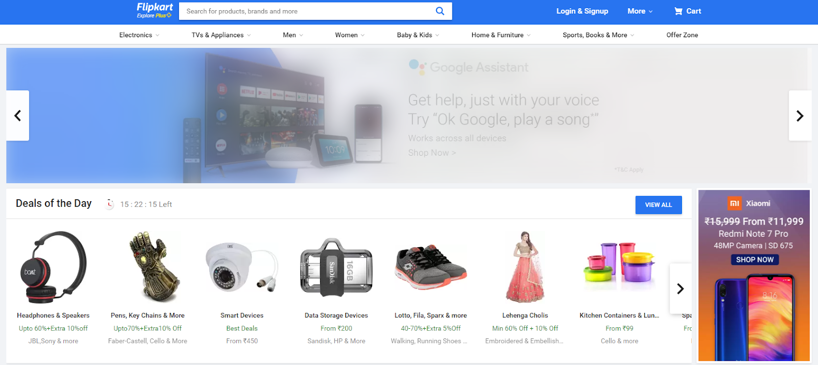The width and height of the screenshot is (818, 365).
Task: Open the SanDisk 16GB drive image
Action: 336,267
